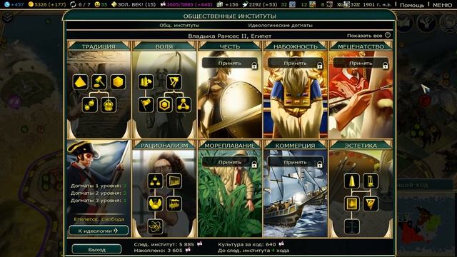Click the КОММЕРЦИЯ tree header
The width and height of the screenshot is (457, 257).
pyautogui.click(x=295, y=146)
